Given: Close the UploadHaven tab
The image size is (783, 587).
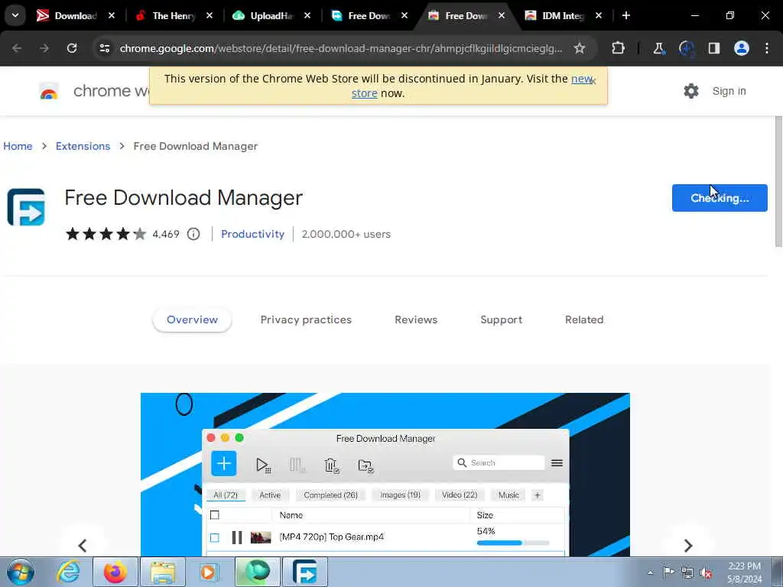Looking at the screenshot, I should [x=307, y=15].
